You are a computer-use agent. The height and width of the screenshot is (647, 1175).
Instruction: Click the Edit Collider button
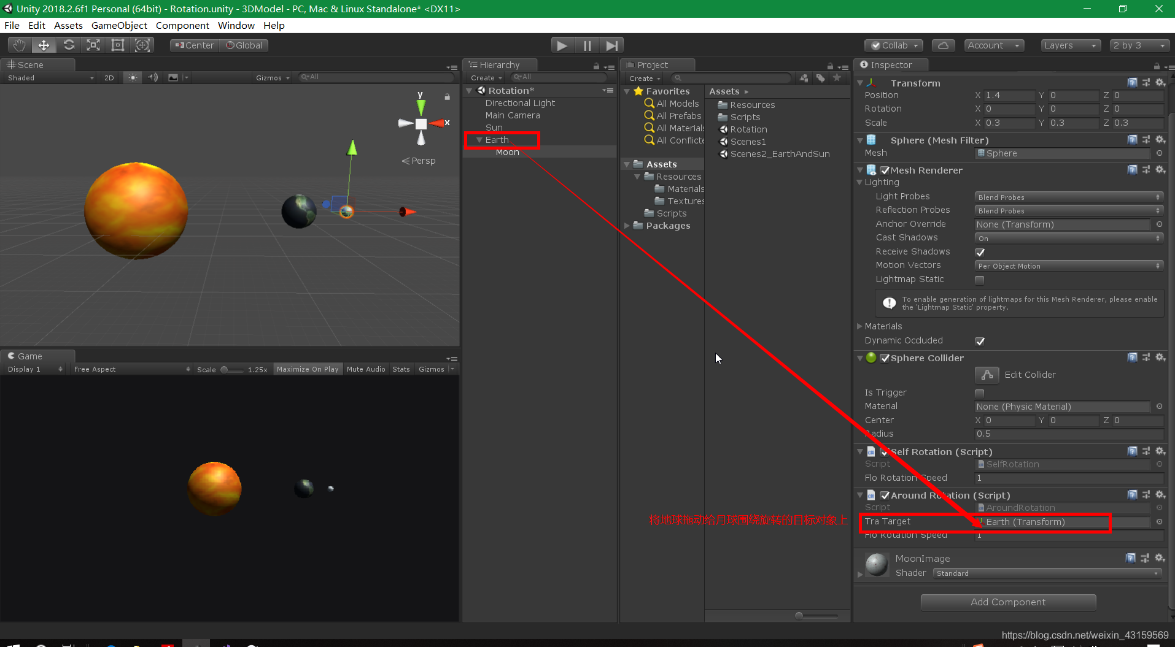pos(987,375)
